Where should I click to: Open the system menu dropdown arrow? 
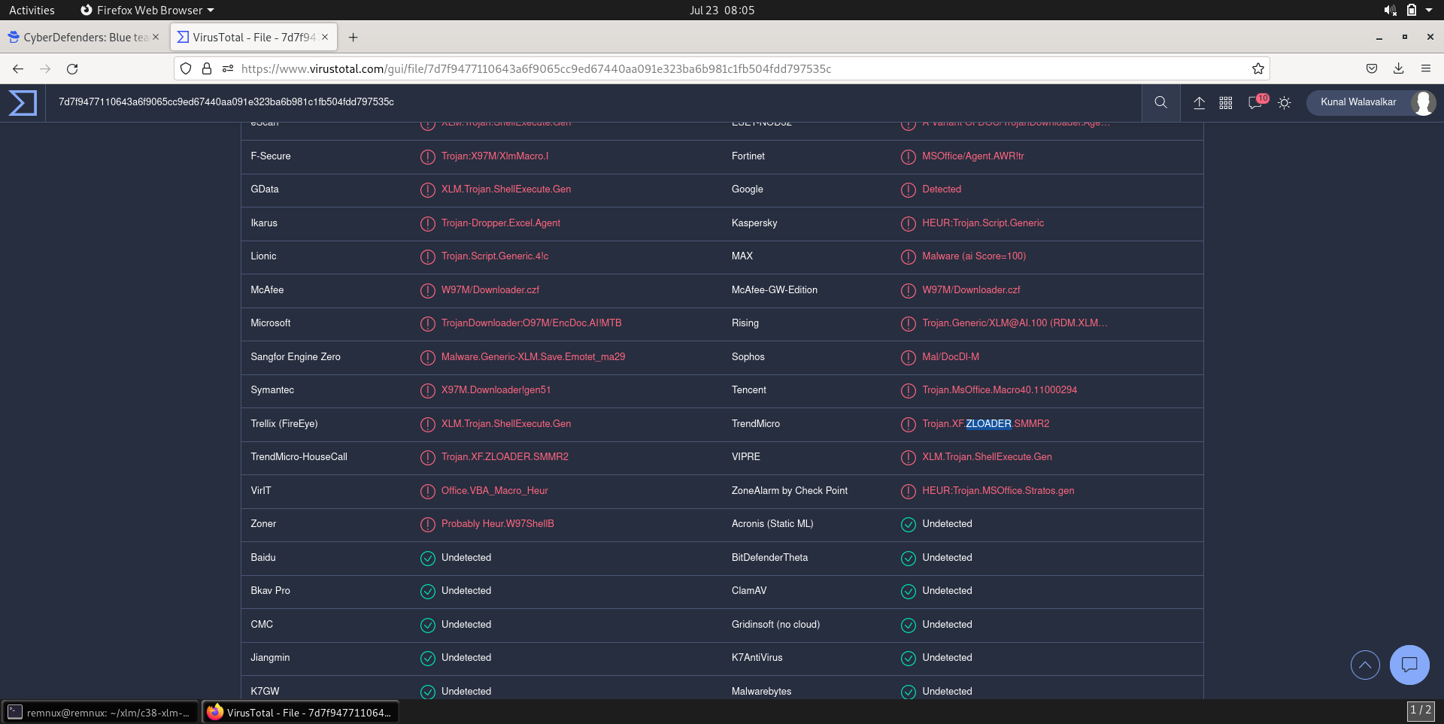pyautogui.click(x=1429, y=10)
